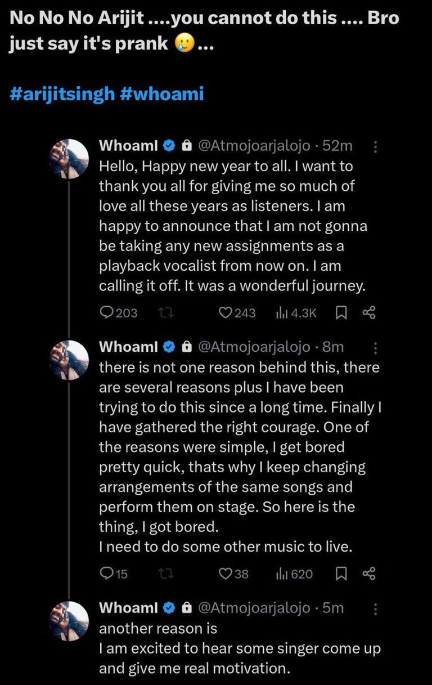Like the tweet with 38 likes

coord(225,574)
